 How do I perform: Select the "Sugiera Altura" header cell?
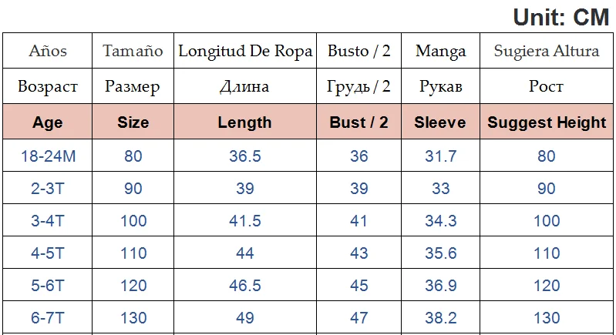click(547, 52)
